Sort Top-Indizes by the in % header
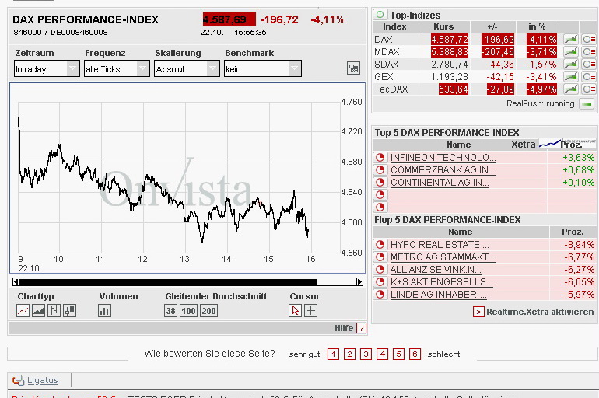599x398 pixels. pyautogui.click(x=537, y=26)
